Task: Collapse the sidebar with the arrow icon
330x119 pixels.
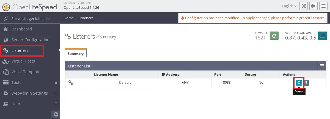Action: click(x=56, y=114)
